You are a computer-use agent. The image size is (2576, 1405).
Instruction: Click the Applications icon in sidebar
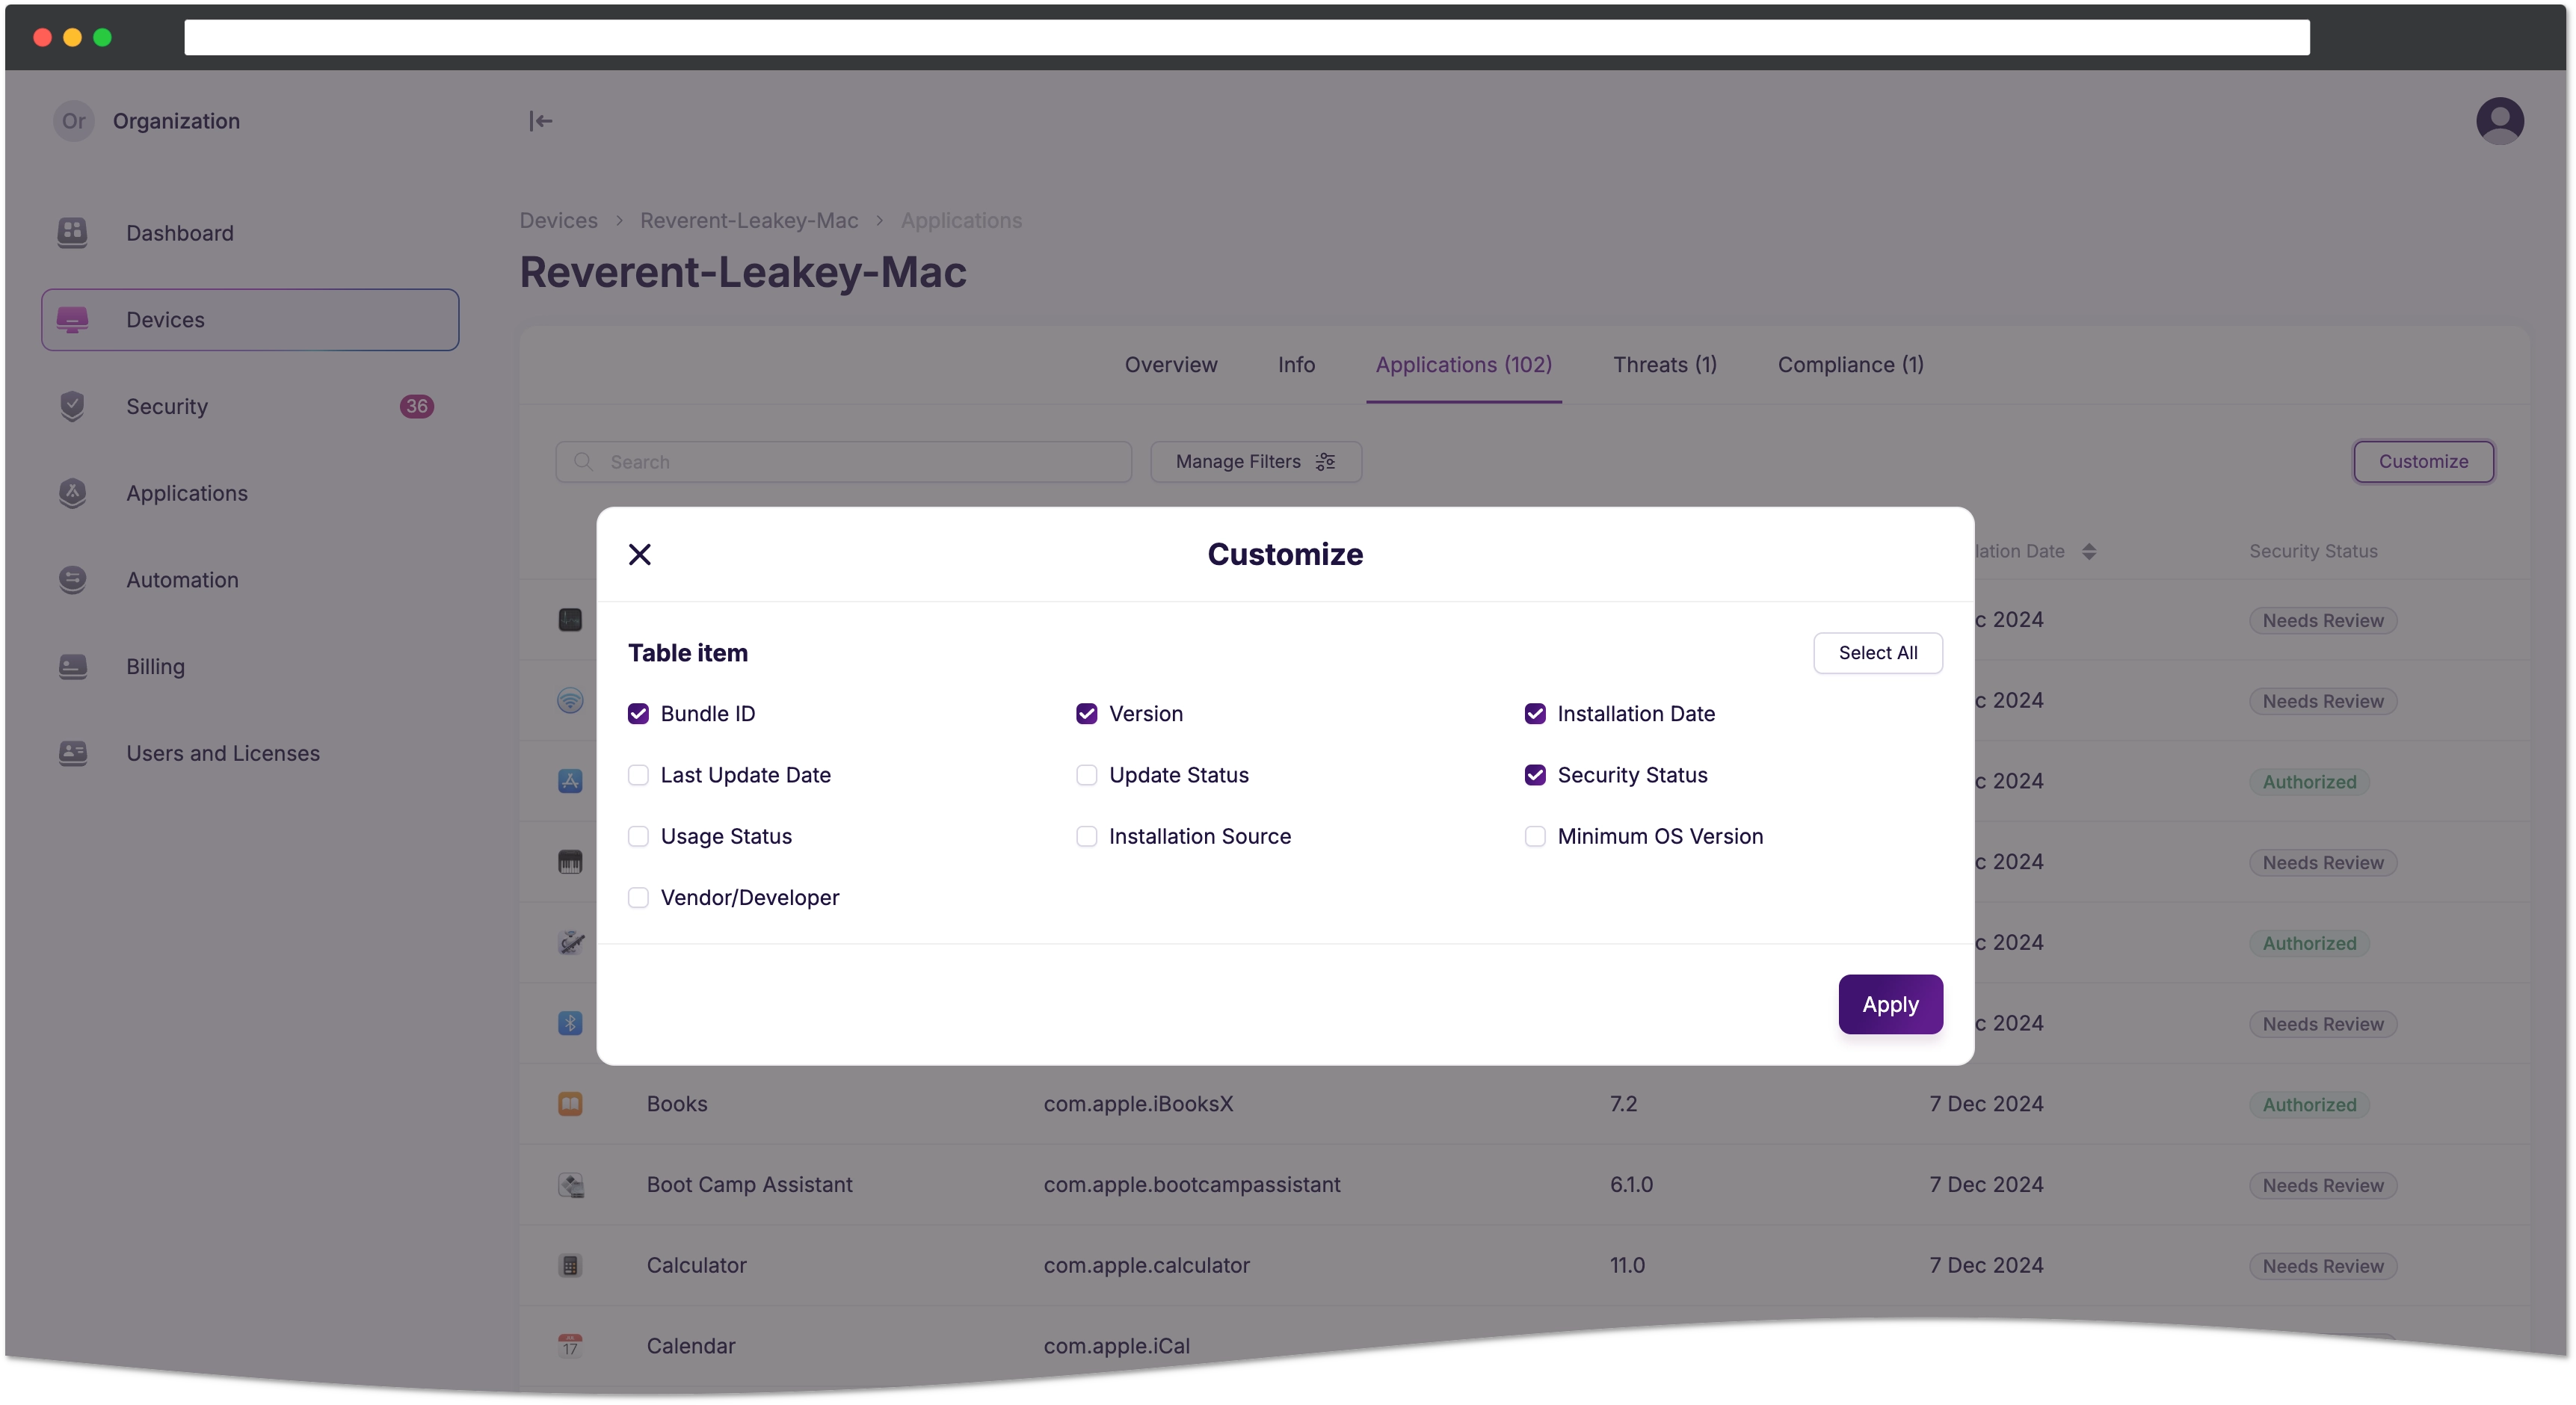point(71,492)
